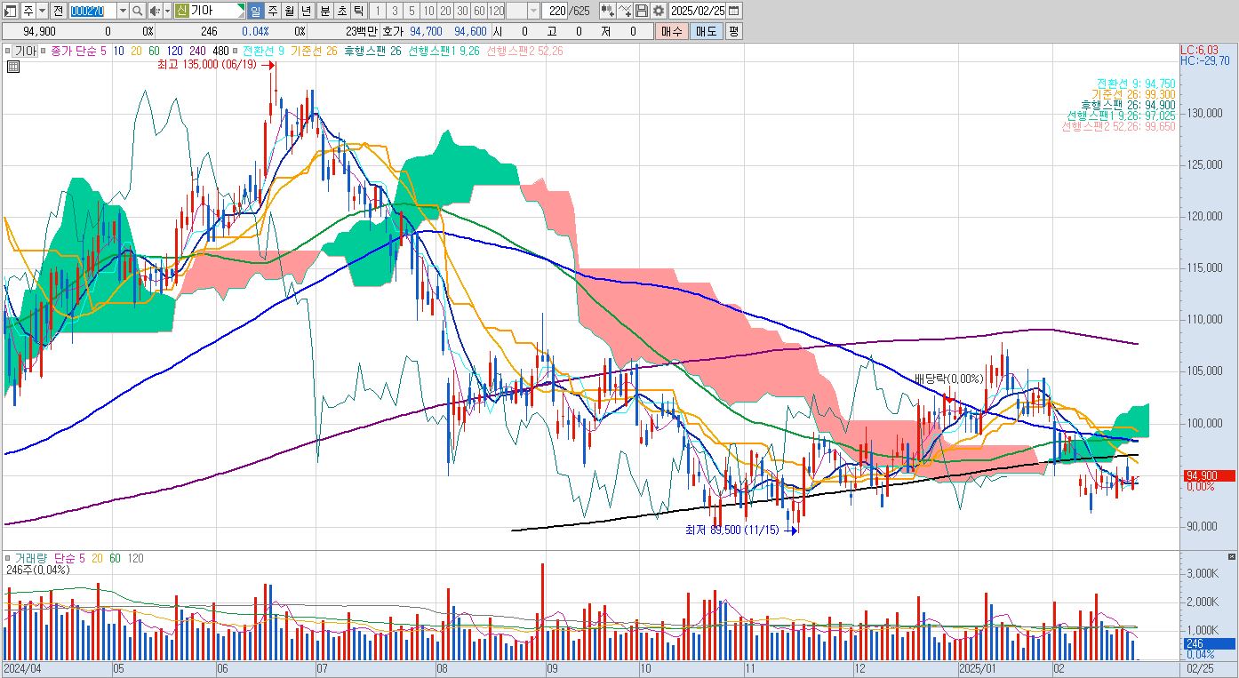Image resolution: width=1239 pixels, height=678 pixels.
Task: Switch to 틱 tick period
Action: [357, 11]
